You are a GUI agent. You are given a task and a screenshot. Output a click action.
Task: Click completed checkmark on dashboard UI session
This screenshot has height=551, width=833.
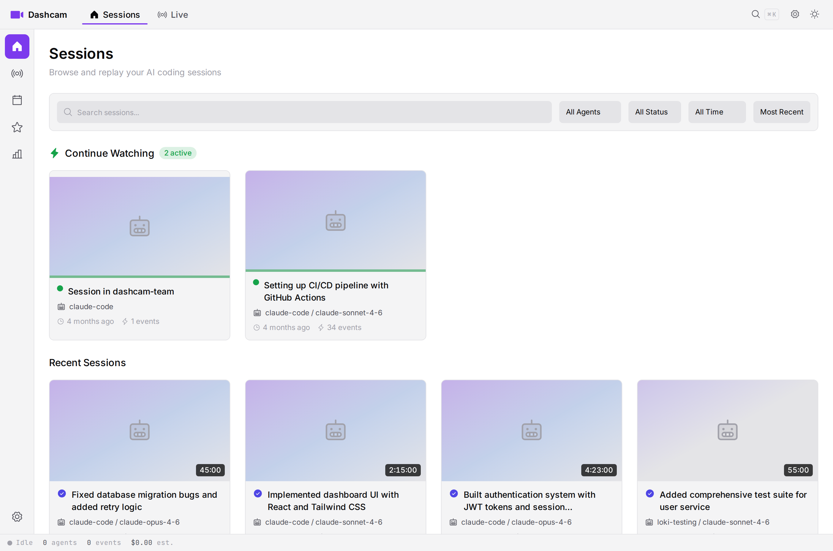pos(258,493)
